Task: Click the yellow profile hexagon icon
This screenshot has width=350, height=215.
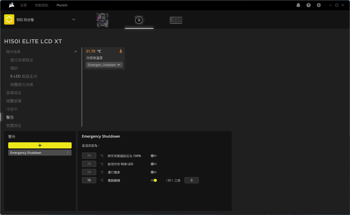Action: click(x=9, y=19)
